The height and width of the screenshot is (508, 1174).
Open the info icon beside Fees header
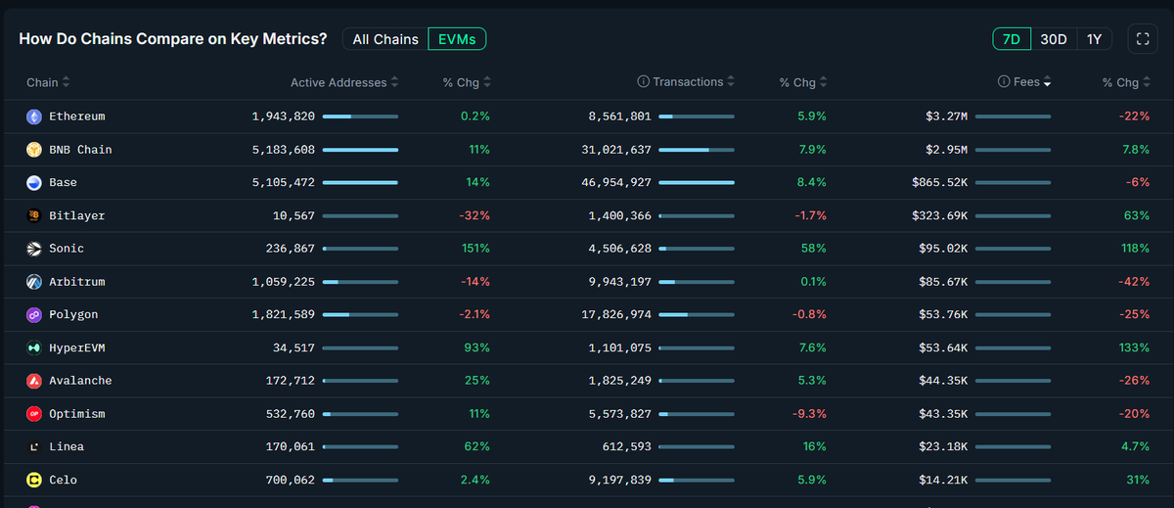[x=1004, y=82]
